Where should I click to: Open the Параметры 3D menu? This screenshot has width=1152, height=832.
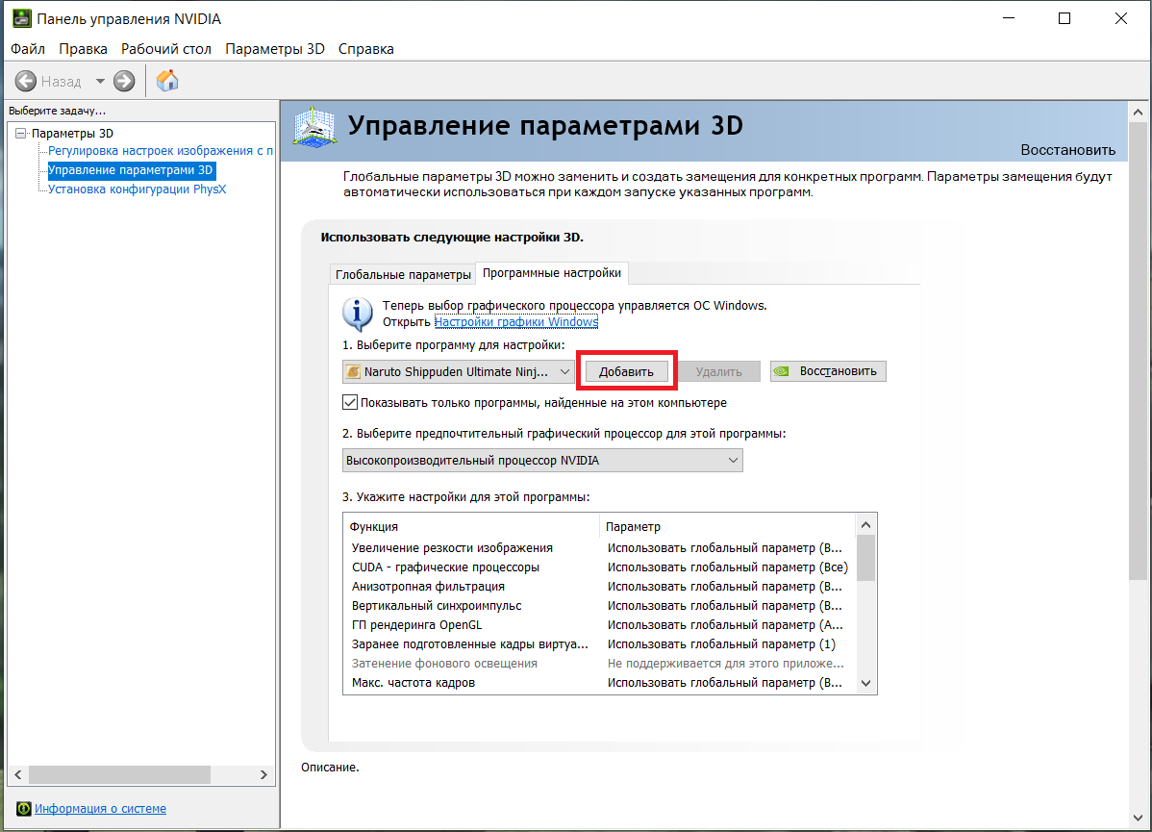(x=275, y=48)
